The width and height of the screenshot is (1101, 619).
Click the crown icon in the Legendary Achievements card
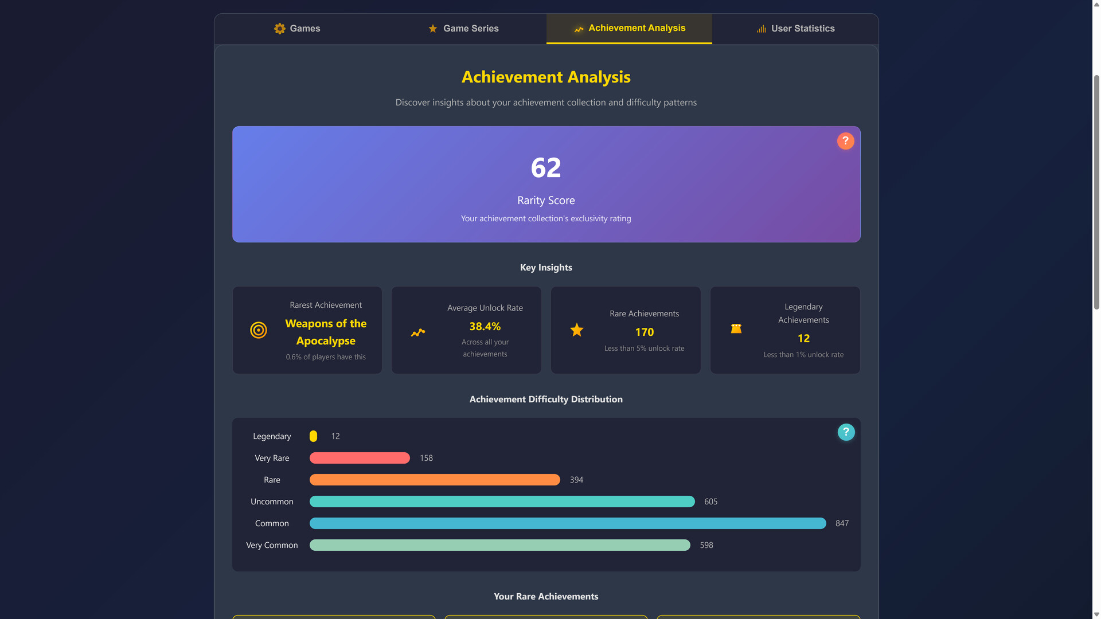[x=736, y=328]
